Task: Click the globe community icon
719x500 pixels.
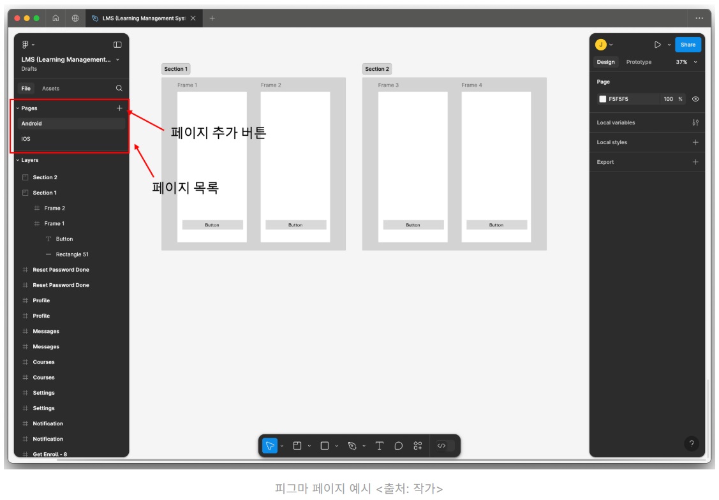Action: pyautogui.click(x=75, y=18)
